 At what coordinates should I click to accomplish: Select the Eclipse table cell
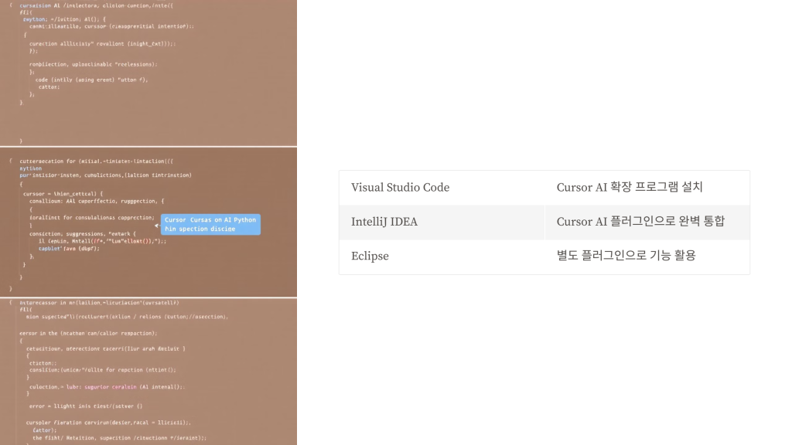tap(442, 256)
